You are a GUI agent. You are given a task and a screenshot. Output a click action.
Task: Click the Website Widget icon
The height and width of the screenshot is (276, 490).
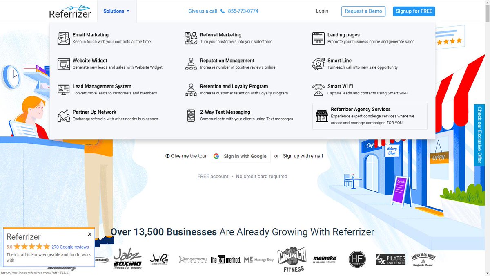tap(63, 64)
